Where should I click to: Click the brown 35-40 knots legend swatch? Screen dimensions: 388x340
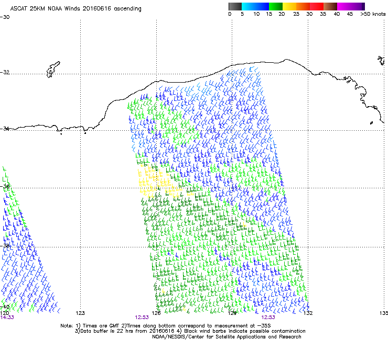pos(330,6)
